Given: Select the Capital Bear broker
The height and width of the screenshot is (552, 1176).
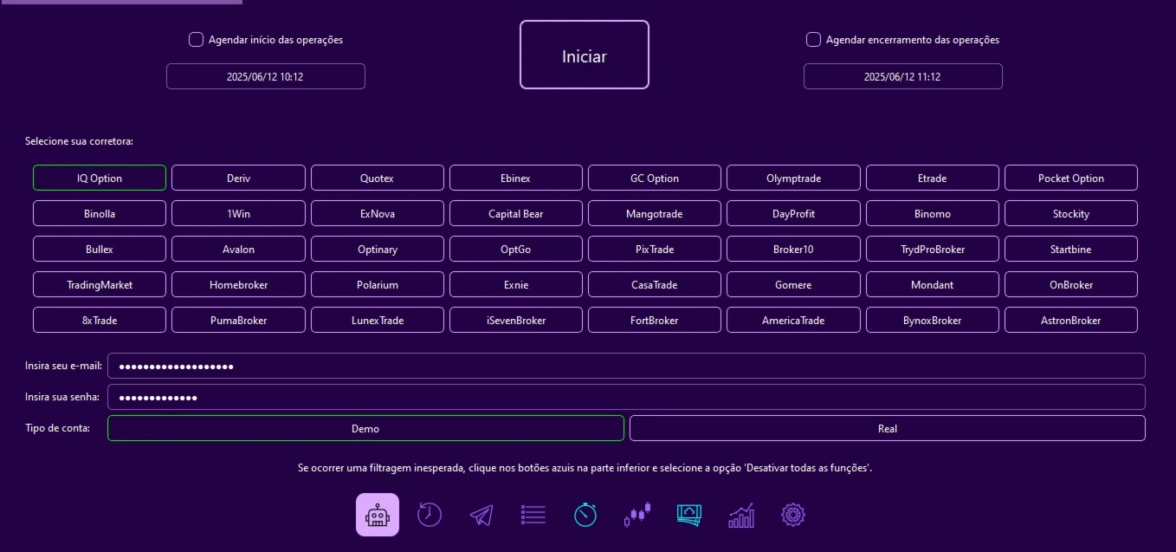Looking at the screenshot, I should [x=516, y=213].
